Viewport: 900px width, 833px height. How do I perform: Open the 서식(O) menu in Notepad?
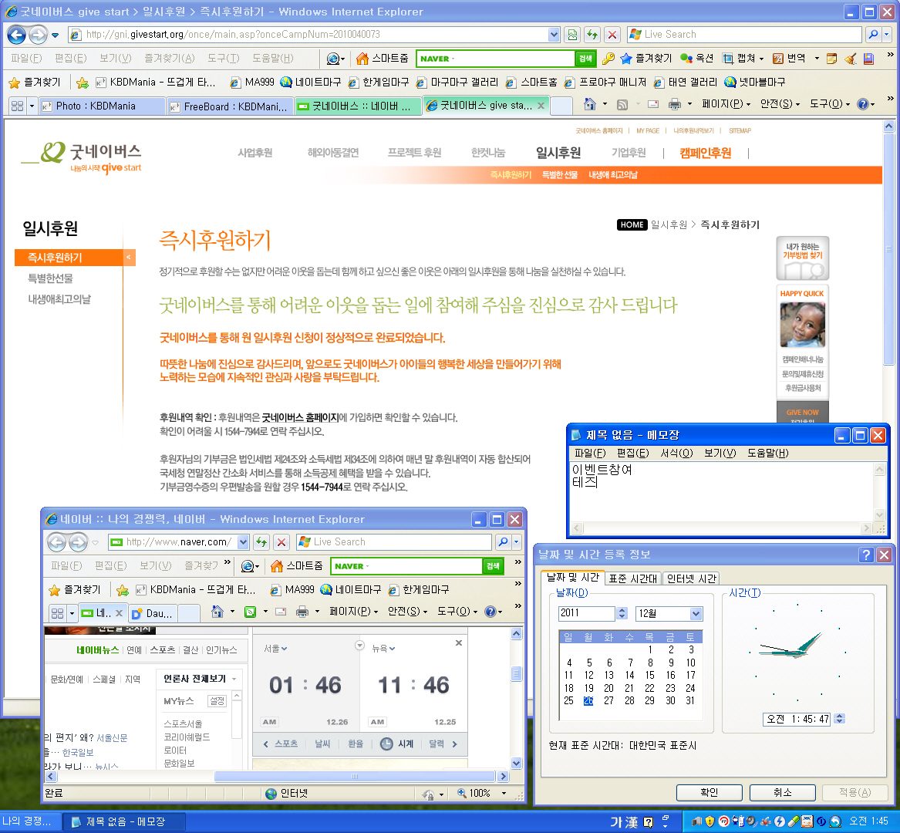676,454
